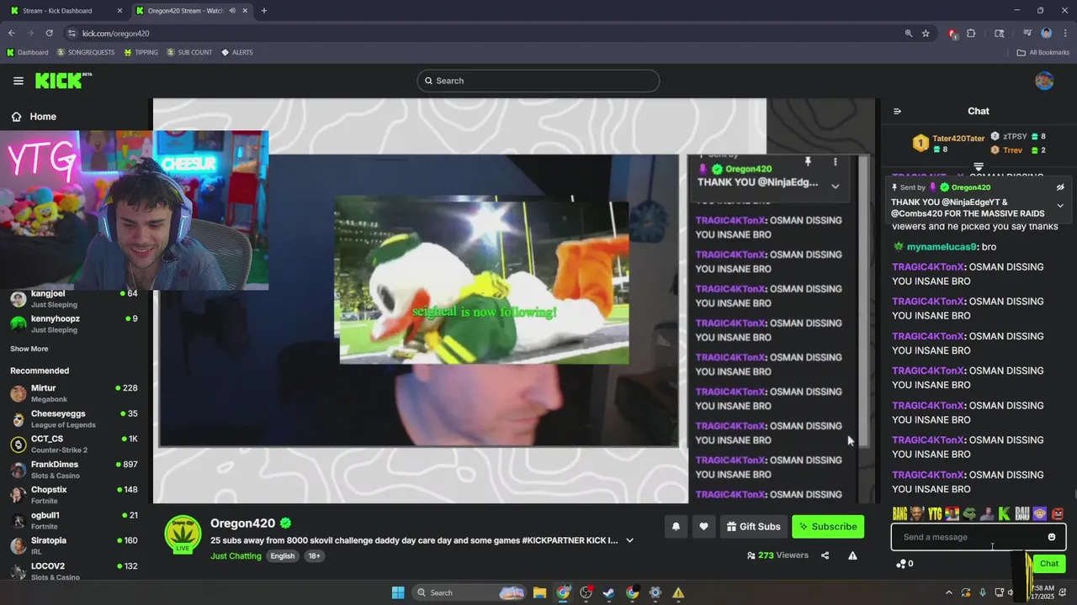Open File Explorer from taskbar
Viewport: 1077px width, 605px height.
539,592
